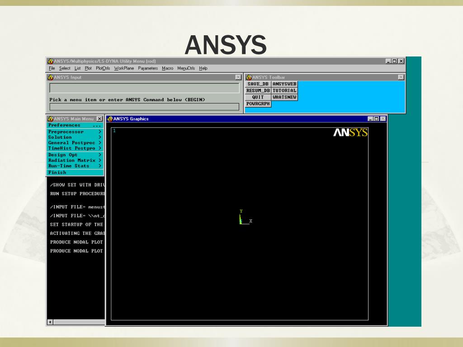This screenshot has width=463, height=347.
Task: Minimize the ANSYS Utility Menu window
Action: [x=388, y=61]
